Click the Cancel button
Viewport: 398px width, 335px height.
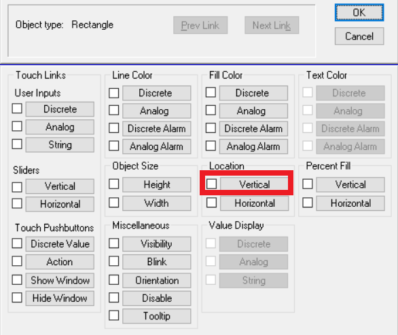(359, 36)
